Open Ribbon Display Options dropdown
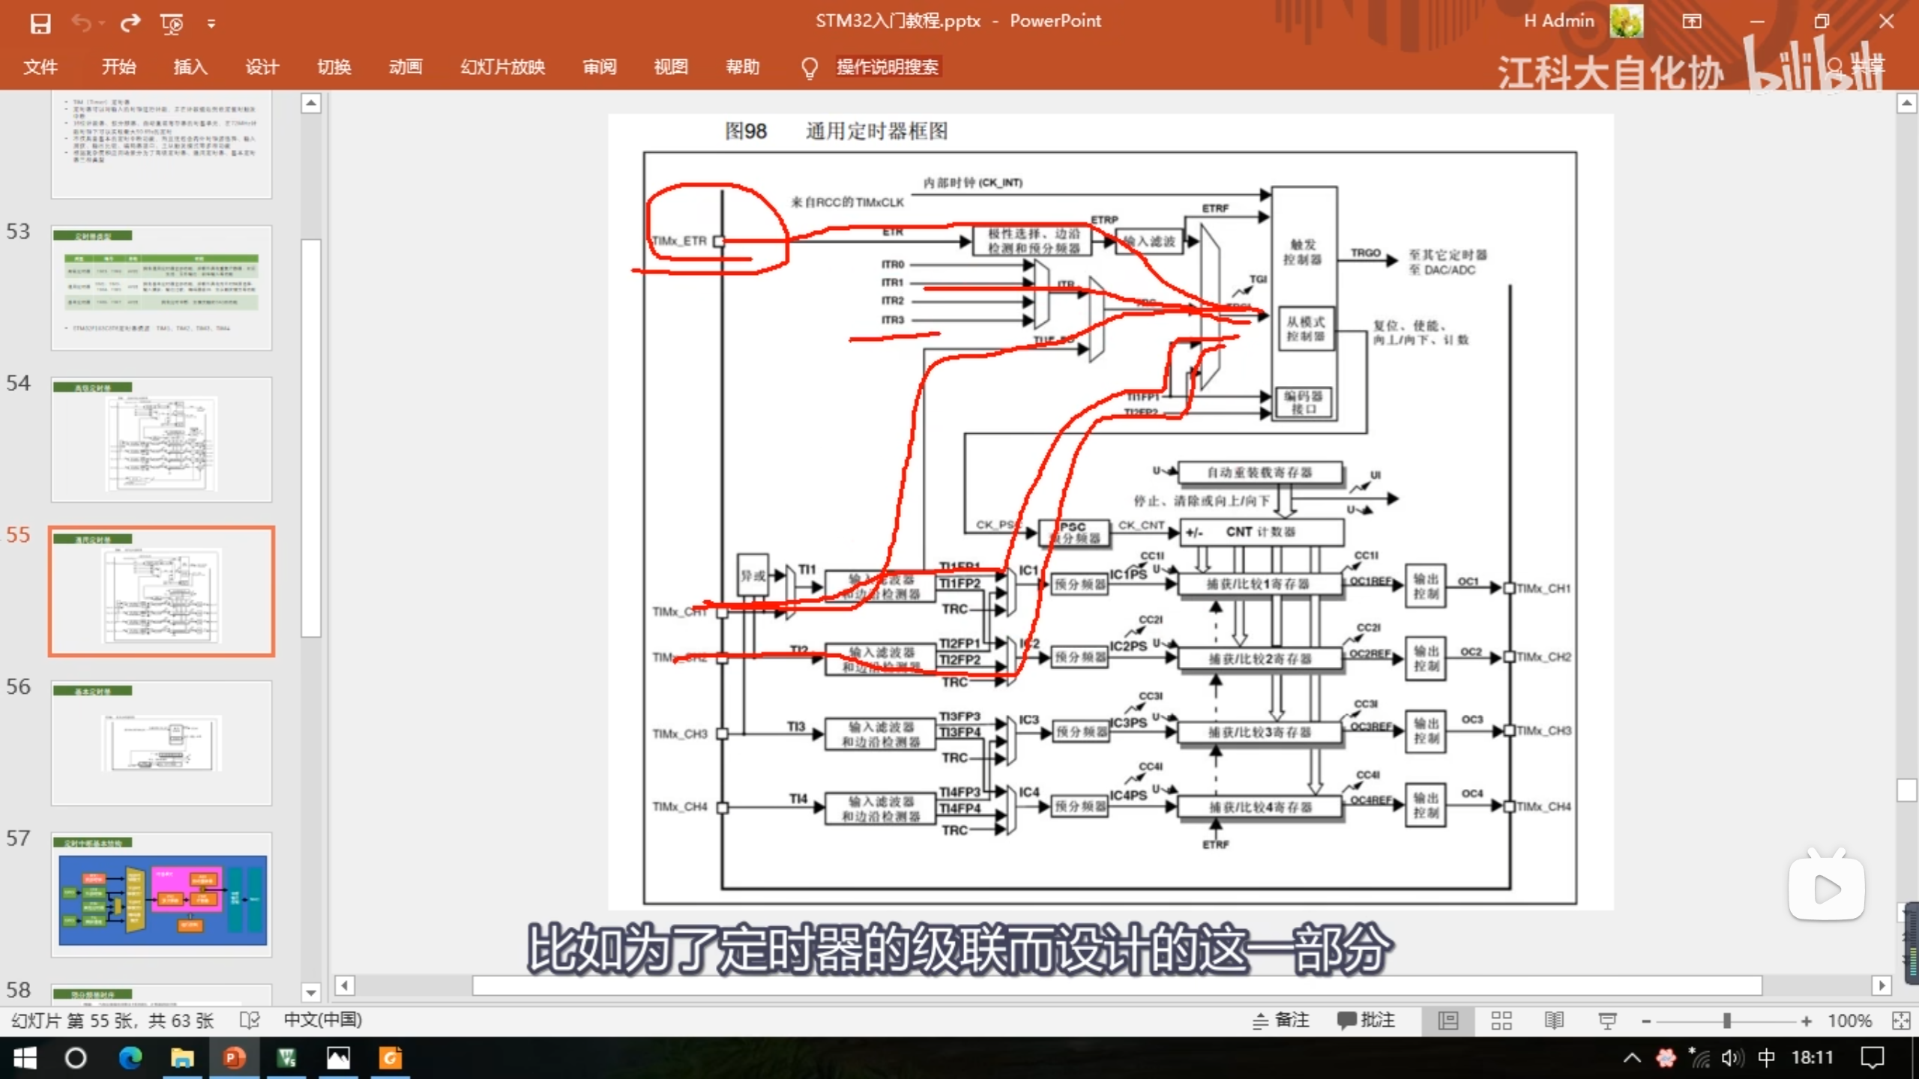 coord(1692,22)
